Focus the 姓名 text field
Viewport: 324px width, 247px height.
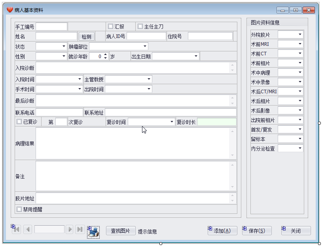tap(57, 36)
